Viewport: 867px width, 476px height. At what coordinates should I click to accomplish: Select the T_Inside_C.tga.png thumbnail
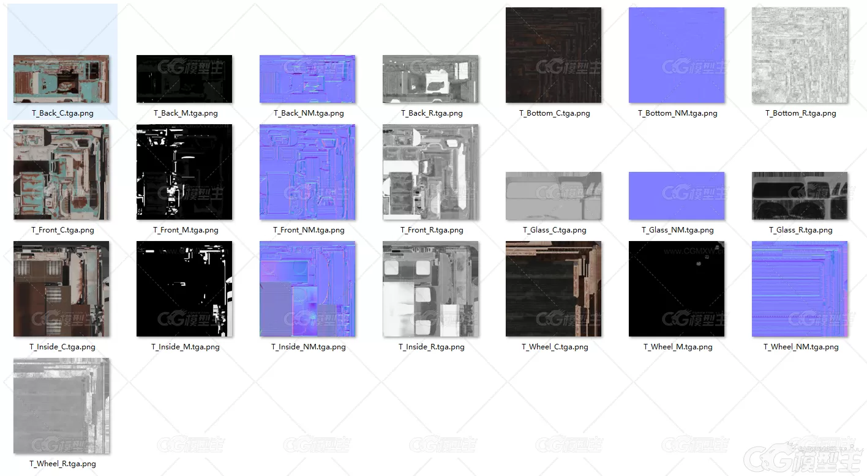(x=61, y=289)
